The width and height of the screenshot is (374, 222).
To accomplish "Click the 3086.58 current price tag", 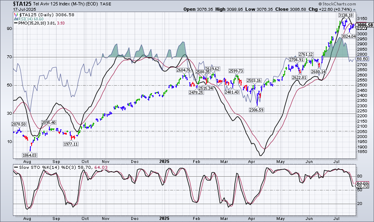I will click(x=365, y=25).
